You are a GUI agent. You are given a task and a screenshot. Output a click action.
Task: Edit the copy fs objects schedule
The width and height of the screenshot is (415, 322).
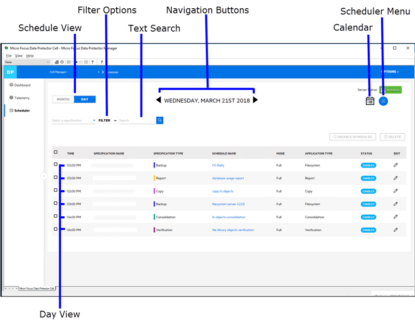[395, 191]
